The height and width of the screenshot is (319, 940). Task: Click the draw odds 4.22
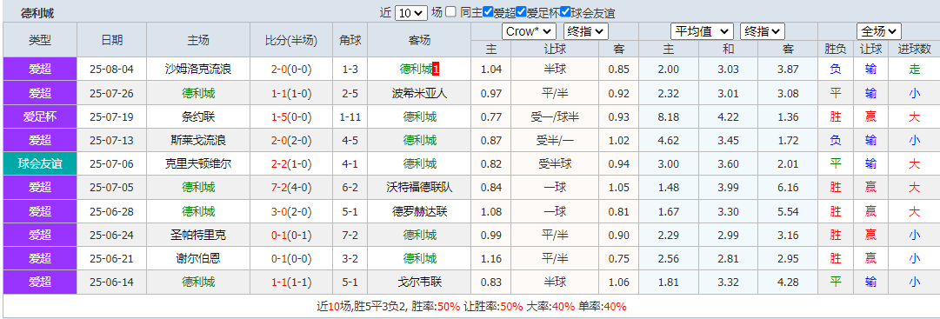click(729, 117)
